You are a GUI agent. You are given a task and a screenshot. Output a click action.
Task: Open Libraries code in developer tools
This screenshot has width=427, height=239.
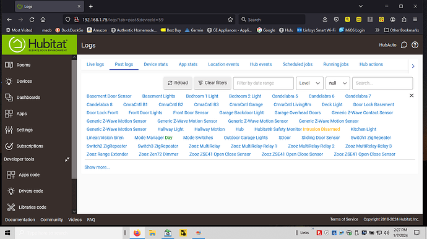27,207
